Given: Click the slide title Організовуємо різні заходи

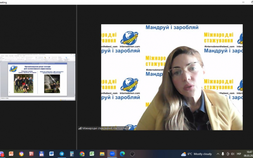Looking at the screenshot, I should (x=38, y=67).
